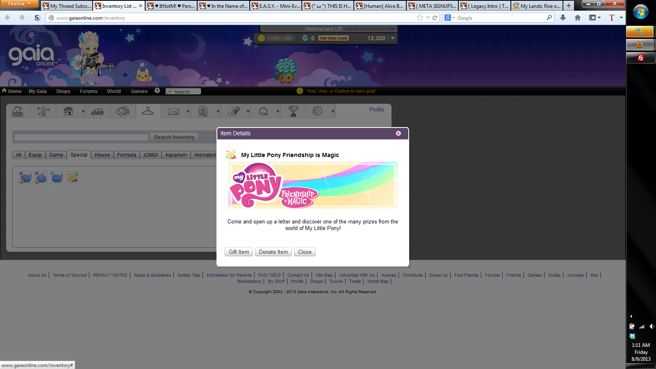Switch to the Aquarium inventory tab
Viewport: 656px width, 369px height.
pyautogui.click(x=176, y=155)
